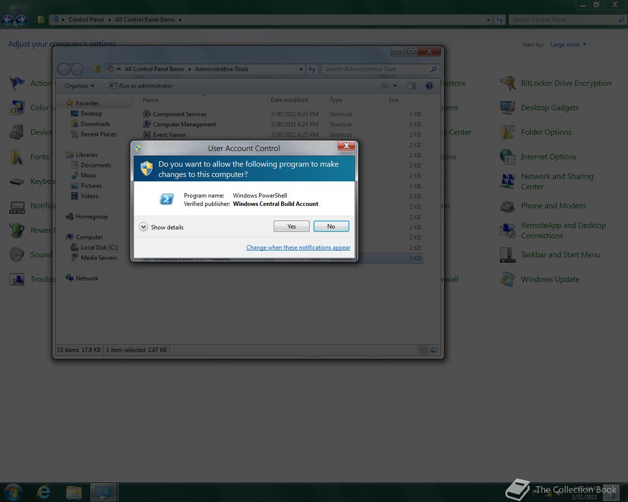628x502 pixels.
Task: Open Taskbar and Start Menu
Action: point(550,255)
